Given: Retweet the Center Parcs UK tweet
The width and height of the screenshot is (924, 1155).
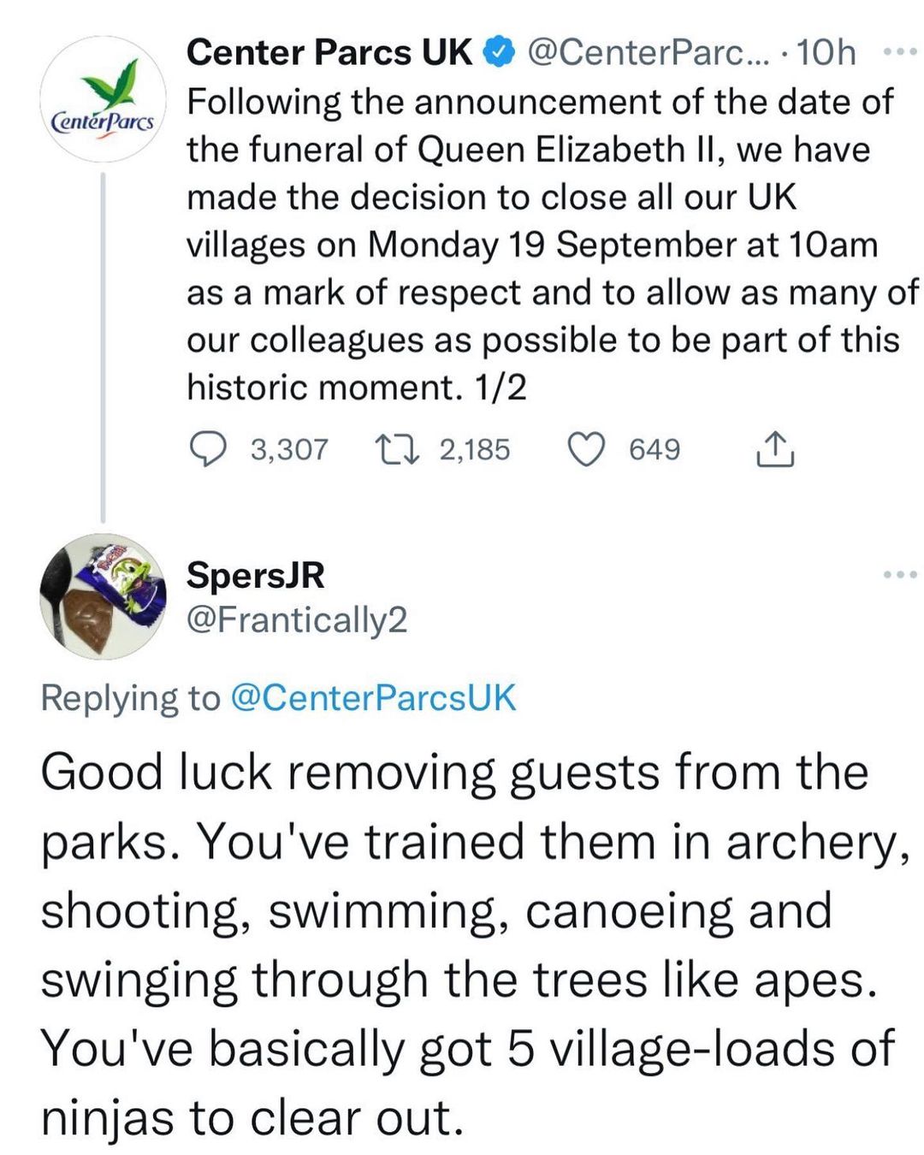Looking at the screenshot, I should point(397,449).
